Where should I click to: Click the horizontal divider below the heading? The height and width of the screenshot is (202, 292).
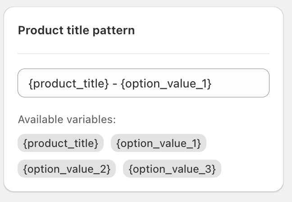pyautogui.click(x=143, y=54)
